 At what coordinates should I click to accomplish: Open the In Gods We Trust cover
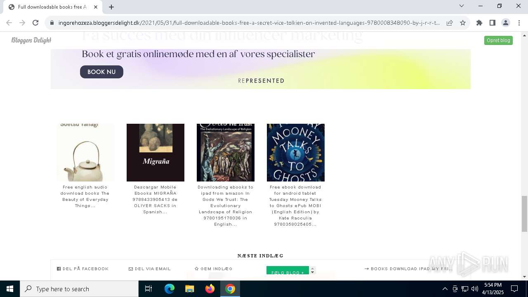226,153
